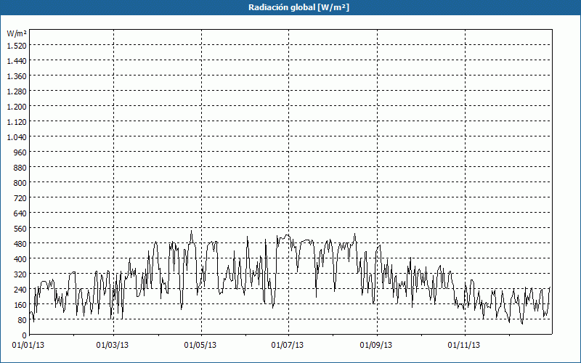The image size is (581, 363).
Task: Click the 1.200 y-axis value
Action: (17, 107)
